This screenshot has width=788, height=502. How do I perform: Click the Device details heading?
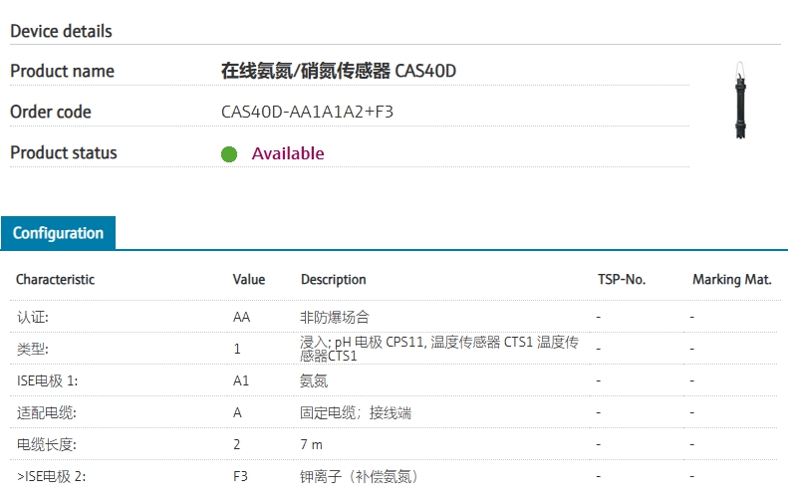pyautogui.click(x=61, y=31)
